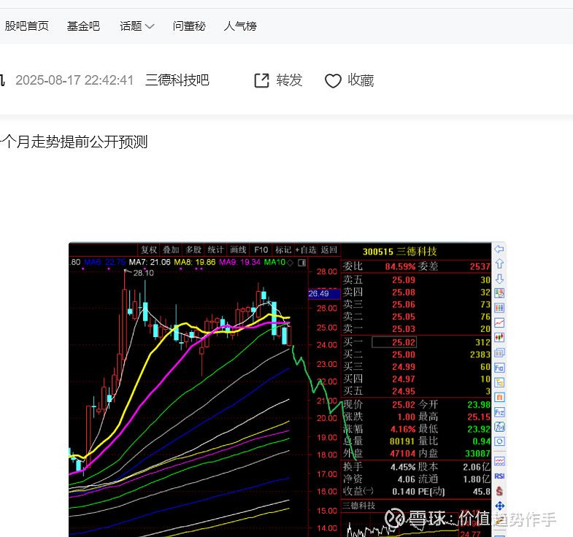Click the 卖一 price 25.03

[404, 329]
